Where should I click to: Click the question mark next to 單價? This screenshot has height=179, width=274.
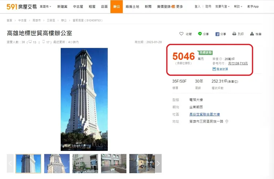[x=221, y=59]
